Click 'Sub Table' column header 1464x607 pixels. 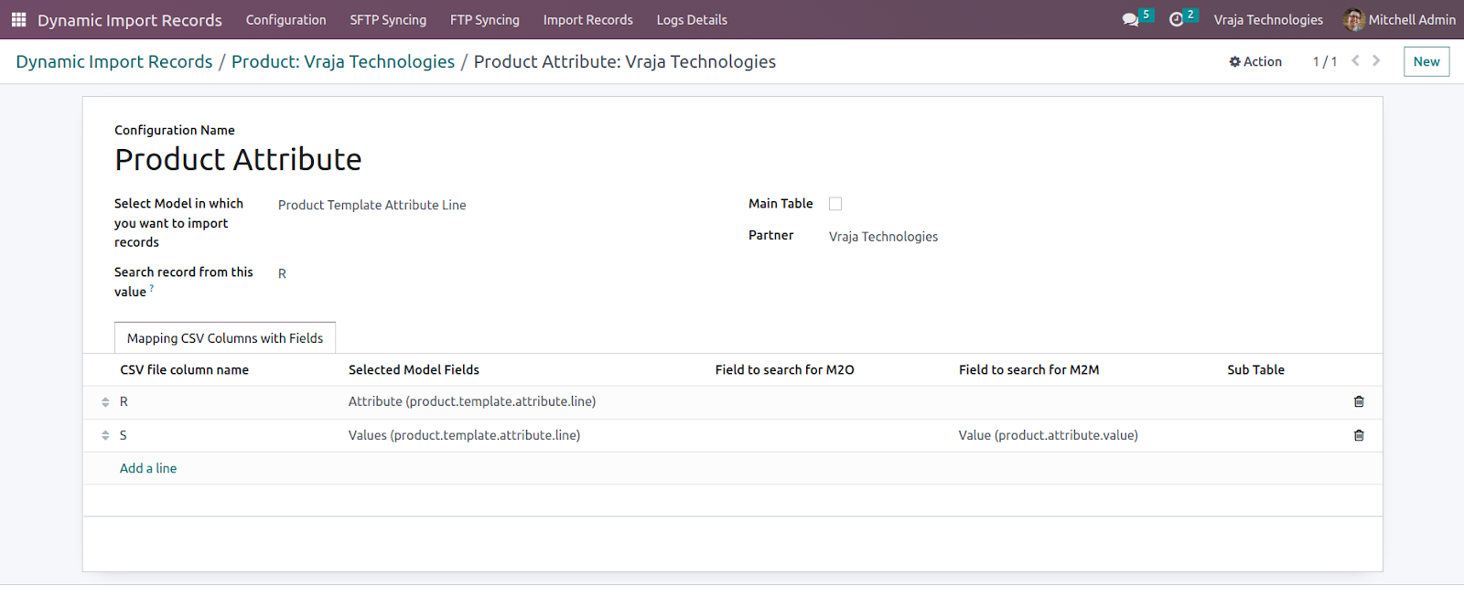1256,370
